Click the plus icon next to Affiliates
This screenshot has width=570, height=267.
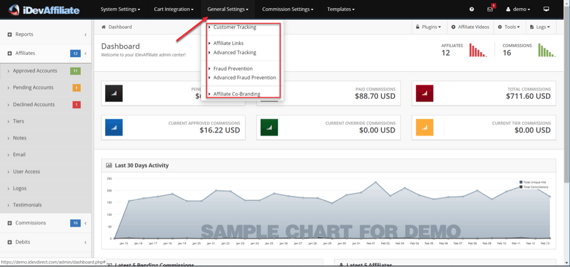[x=10, y=53]
